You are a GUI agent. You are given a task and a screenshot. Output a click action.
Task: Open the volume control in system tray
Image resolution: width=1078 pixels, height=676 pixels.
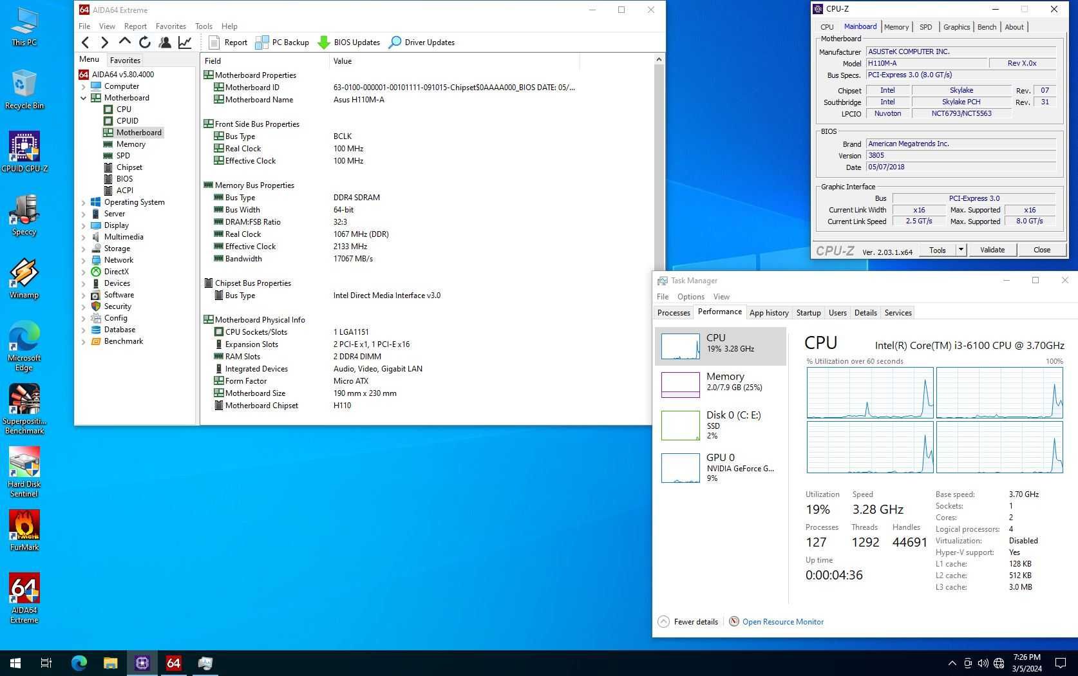983,663
